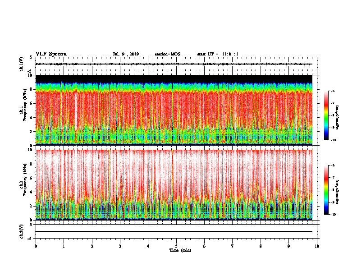Click the tick label "5" on the time axis
Image resolution: width=357 pixels, height=276 pixels.
(176, 246)
